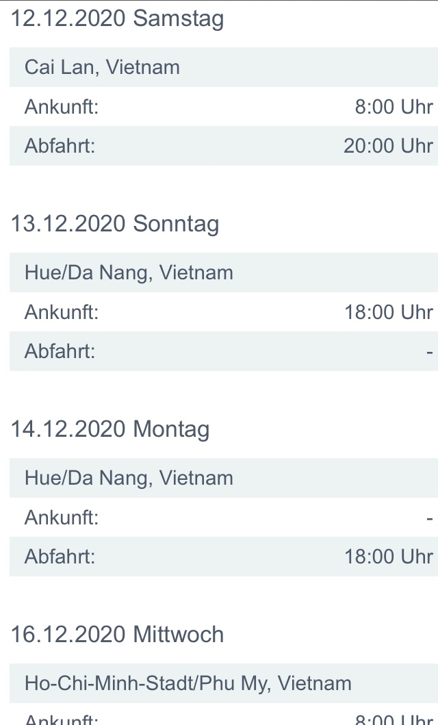Tap the Abfahrt label under Montag
This screenshot has height=725, width=438.
(x=60, y=557)
